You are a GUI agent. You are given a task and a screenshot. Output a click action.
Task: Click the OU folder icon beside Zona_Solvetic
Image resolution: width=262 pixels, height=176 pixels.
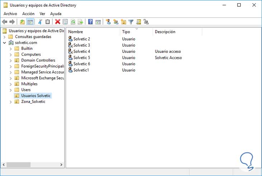pyautogui.click(x=17, y=101)
